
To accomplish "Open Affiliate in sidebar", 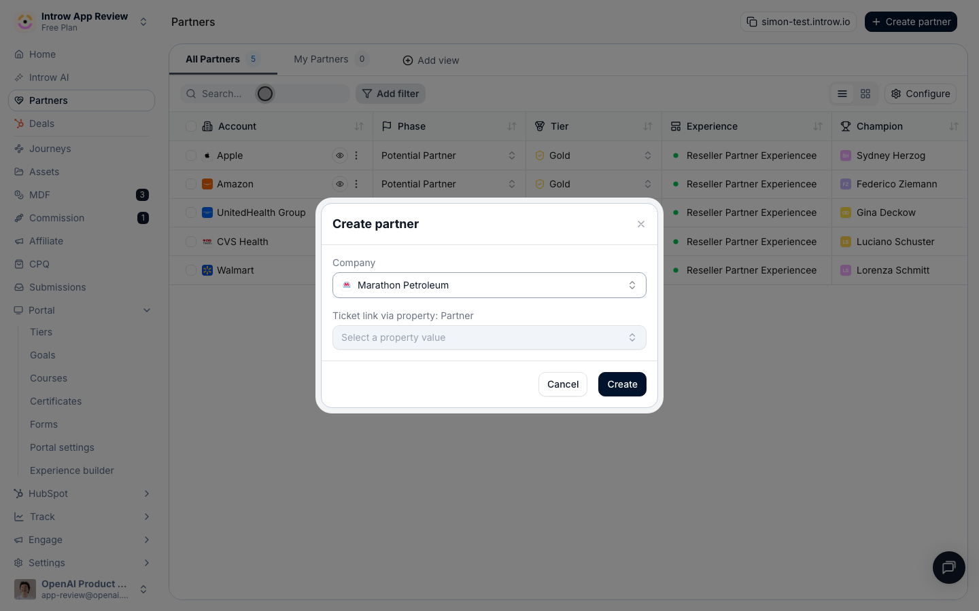I will 82,241.
